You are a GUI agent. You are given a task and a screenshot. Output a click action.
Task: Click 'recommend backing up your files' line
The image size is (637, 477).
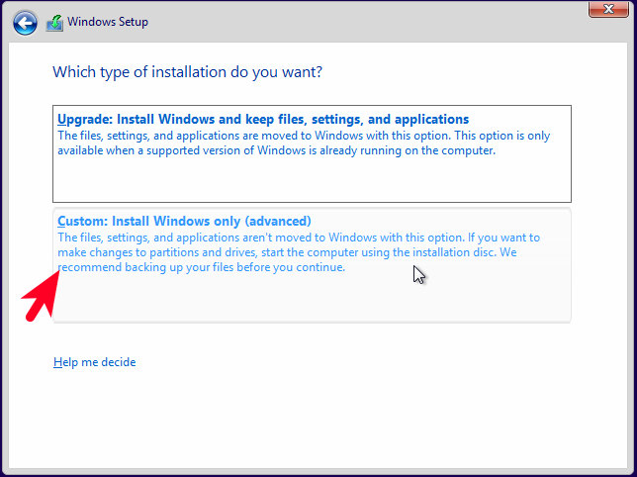pyautogui.click(x=202, y=267)
